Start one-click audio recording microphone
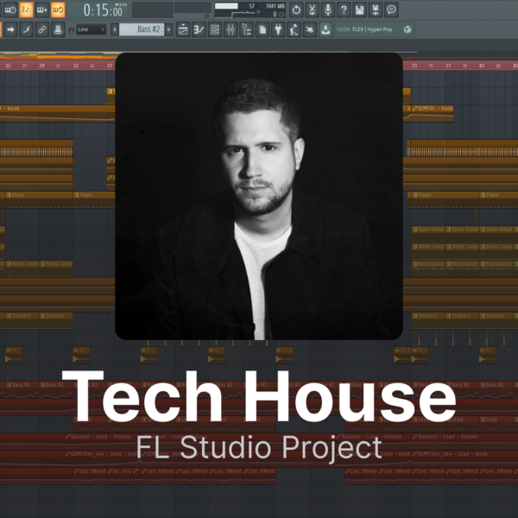Viewport: 518px width, 518px height. [x=328, y=9]
